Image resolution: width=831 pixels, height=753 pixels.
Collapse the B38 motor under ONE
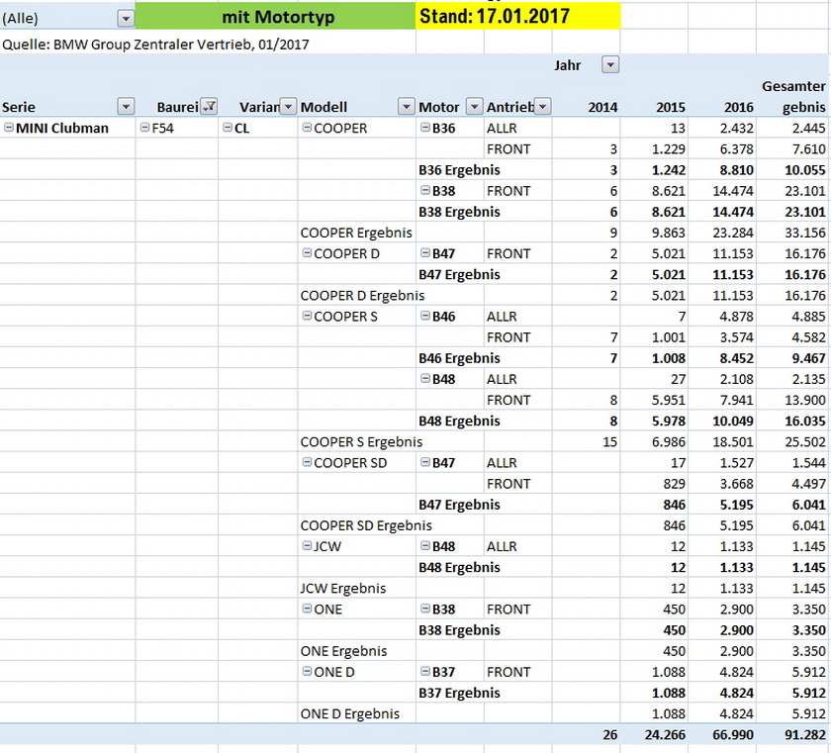(425, 609)
